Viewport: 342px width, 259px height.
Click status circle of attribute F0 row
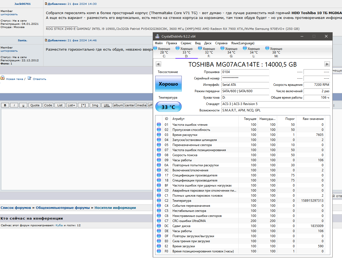pyautogui.click(x=159, y=251)
